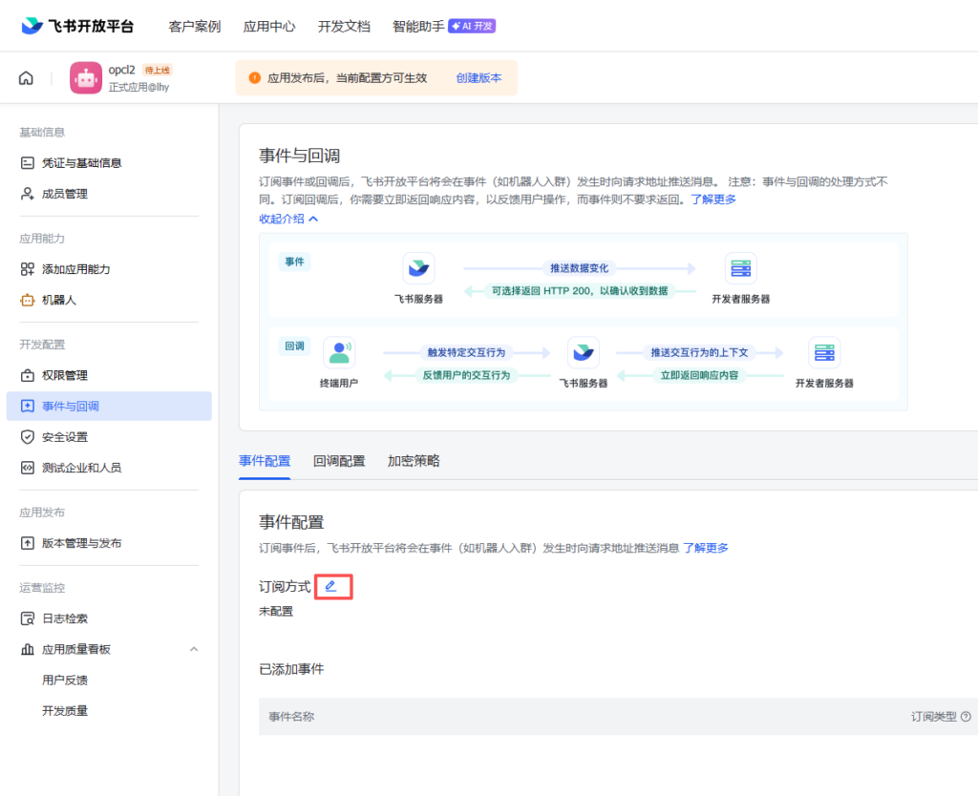Click the 创建版本 link in banner
This screenshot has height=796, width=978.
click(x=478, y=78)
